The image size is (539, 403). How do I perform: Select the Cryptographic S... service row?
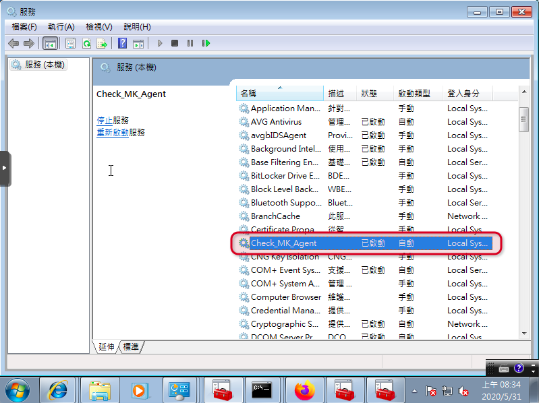pyautogui.click(x=365, y=324)
